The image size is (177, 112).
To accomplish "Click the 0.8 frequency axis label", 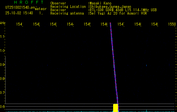I will [x=3, y=79].
